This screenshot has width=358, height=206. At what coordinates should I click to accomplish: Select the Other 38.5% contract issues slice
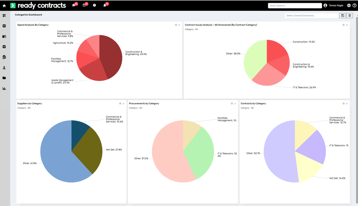[254, 59]
